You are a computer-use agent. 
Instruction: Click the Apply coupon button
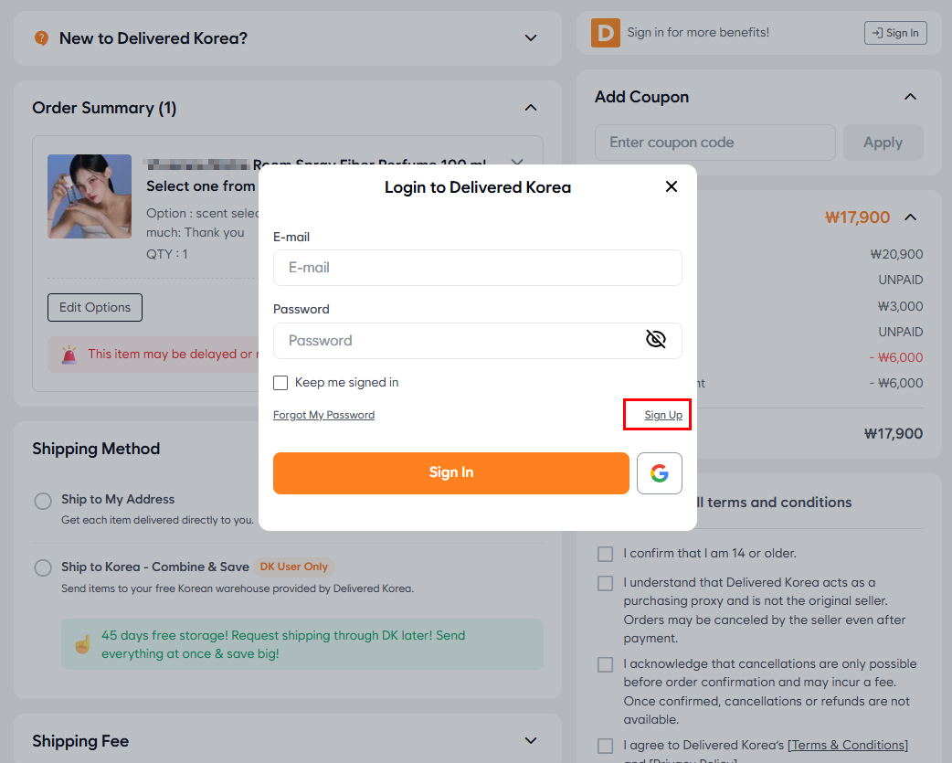click(x=883, y=143)
